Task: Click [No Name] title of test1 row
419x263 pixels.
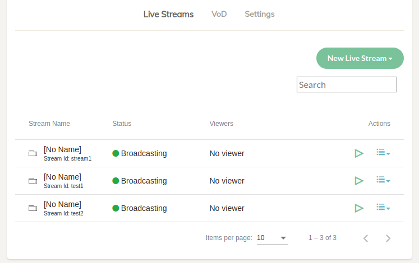Action: 62,177
